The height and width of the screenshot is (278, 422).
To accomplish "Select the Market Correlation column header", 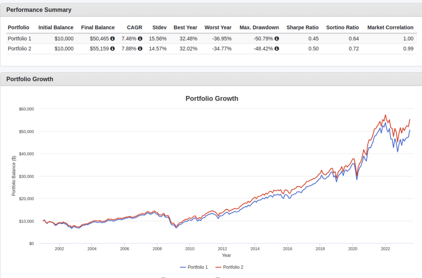I will [x=390, y=27].
